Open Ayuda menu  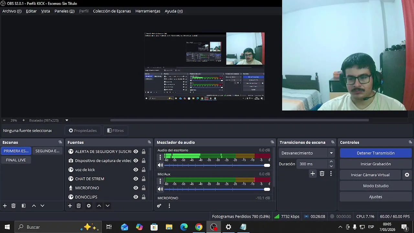coord(174,11)
